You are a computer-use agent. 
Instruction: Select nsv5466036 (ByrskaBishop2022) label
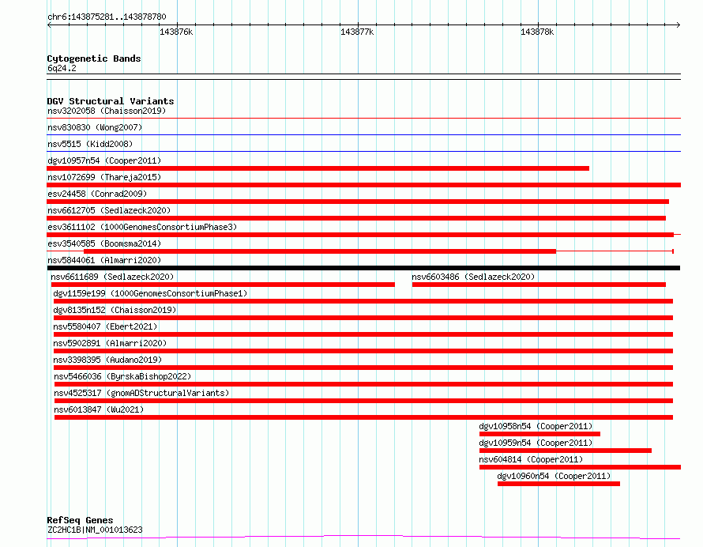pos(122,376)
